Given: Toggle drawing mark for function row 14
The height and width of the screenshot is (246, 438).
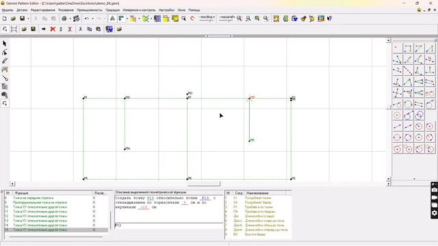Looking at the screenshot, I should 94,225.
